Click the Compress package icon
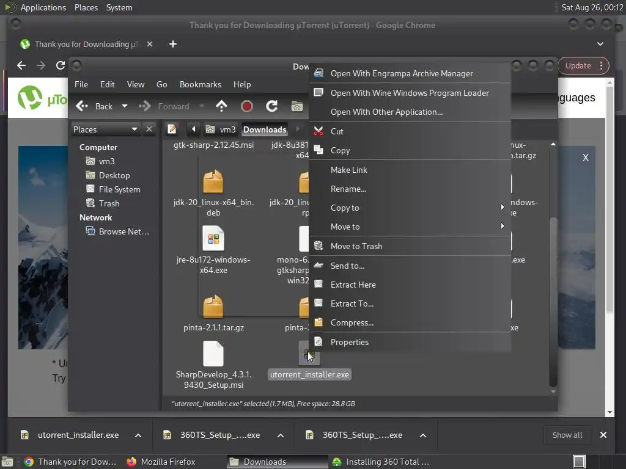 318,322
